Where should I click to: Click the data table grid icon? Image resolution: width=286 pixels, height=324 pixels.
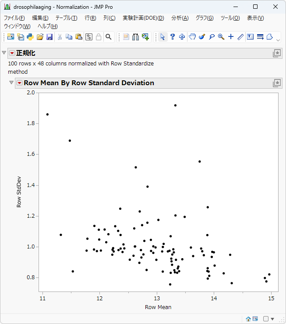coord(126,37)
